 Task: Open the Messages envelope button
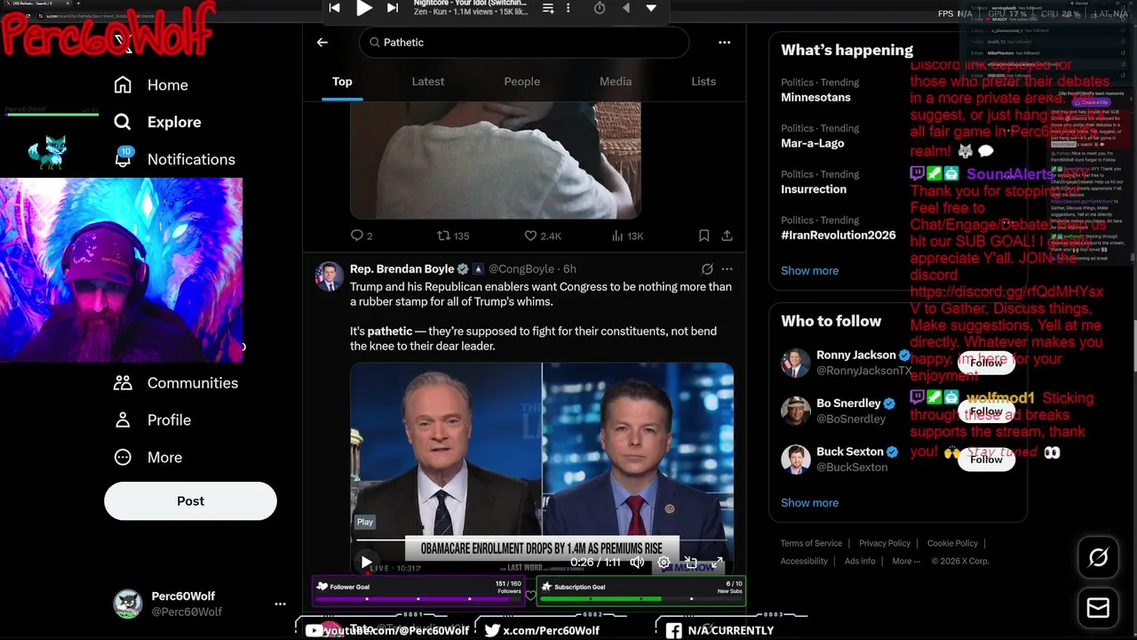[x=1098, y=608]
